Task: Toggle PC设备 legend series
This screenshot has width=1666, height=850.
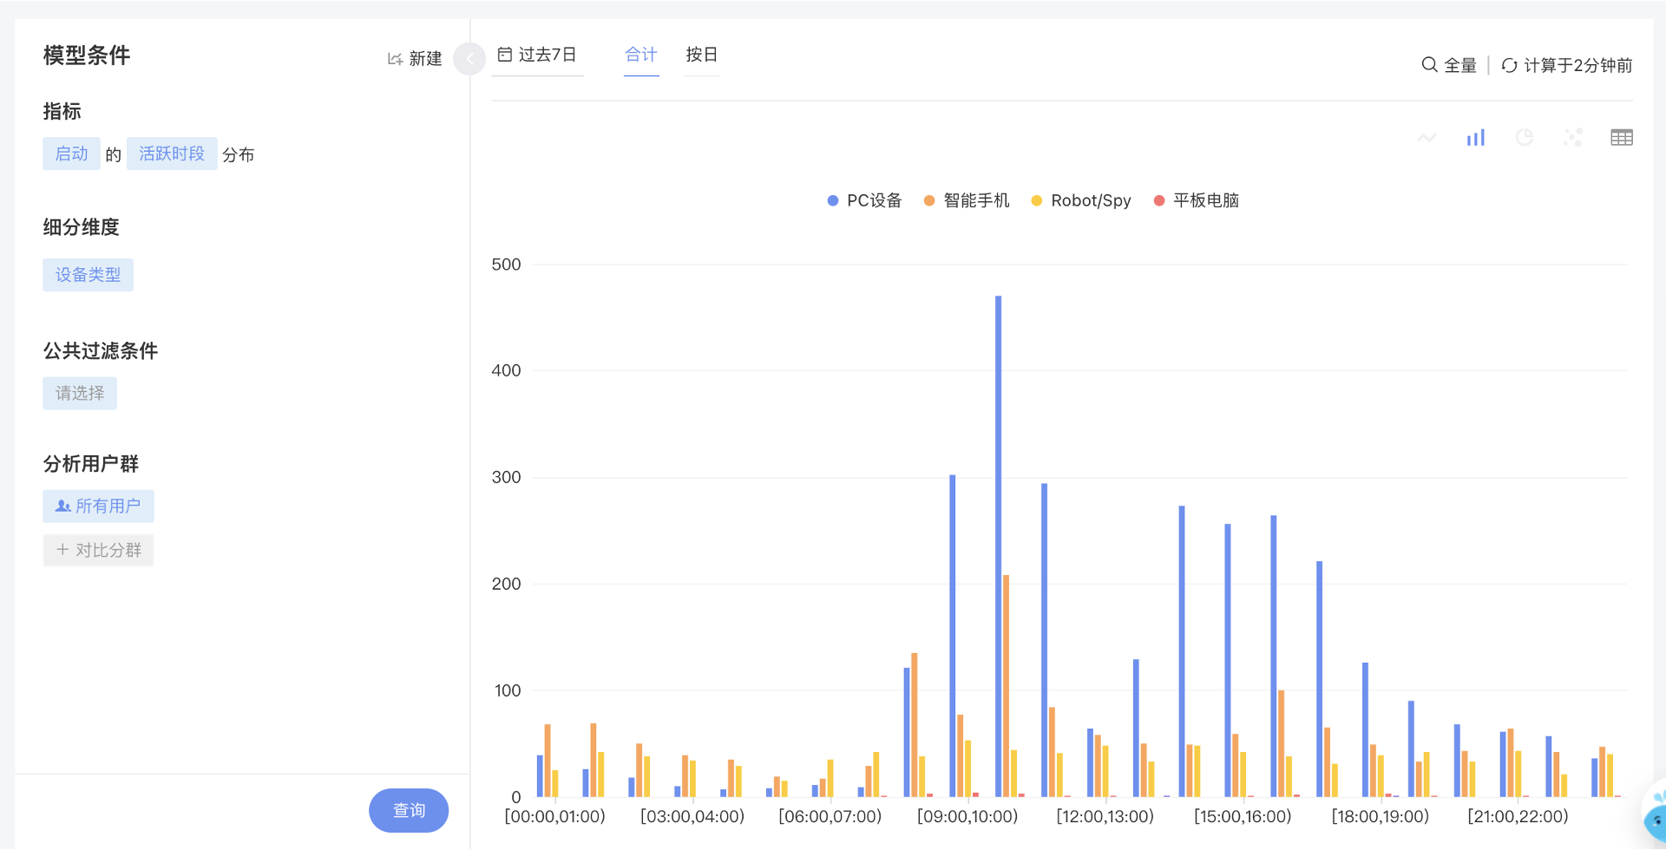Action: tap(865, 200)
